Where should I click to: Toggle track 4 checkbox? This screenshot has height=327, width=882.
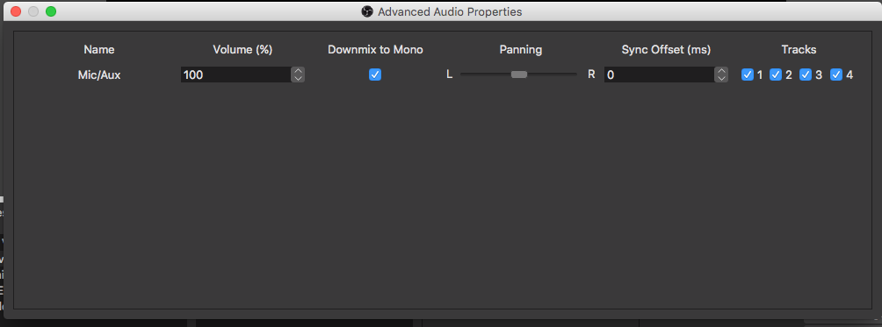click(x=836, y=75)
